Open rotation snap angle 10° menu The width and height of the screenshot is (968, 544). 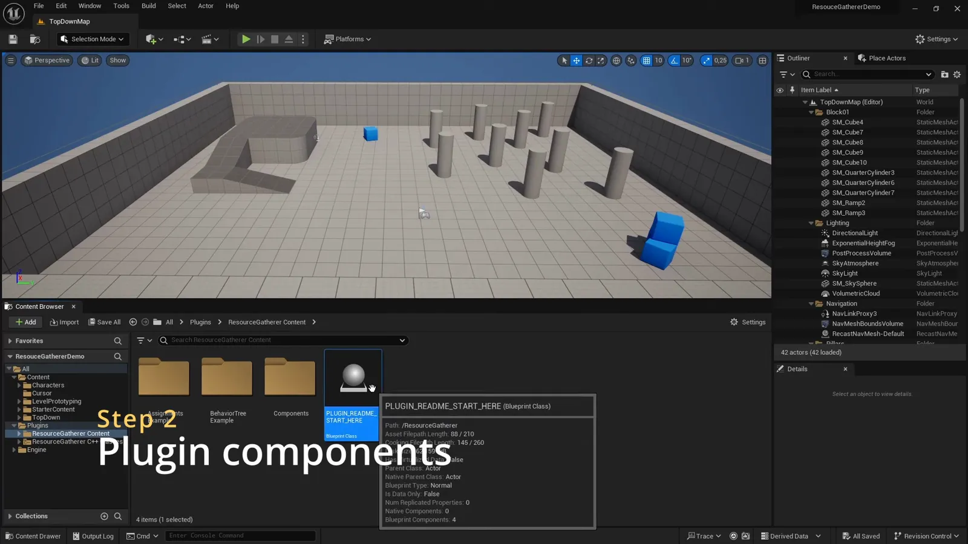tap(687, 60)
